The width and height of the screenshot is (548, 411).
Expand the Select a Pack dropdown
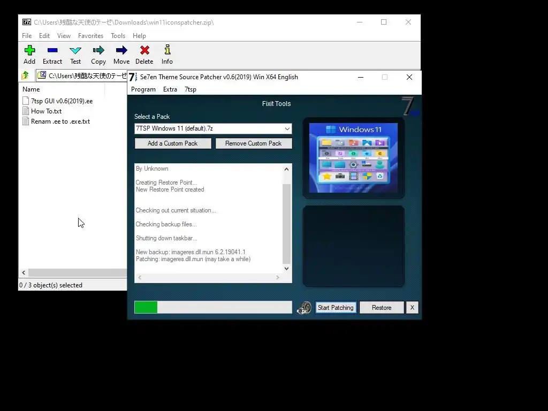pos(287,128)
